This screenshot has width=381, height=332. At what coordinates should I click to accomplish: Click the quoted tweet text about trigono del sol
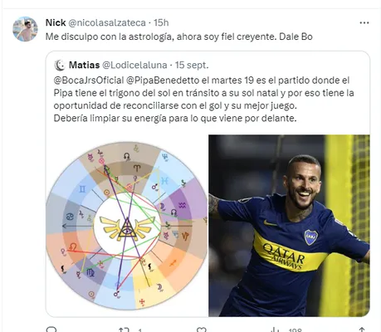point(203,100)
